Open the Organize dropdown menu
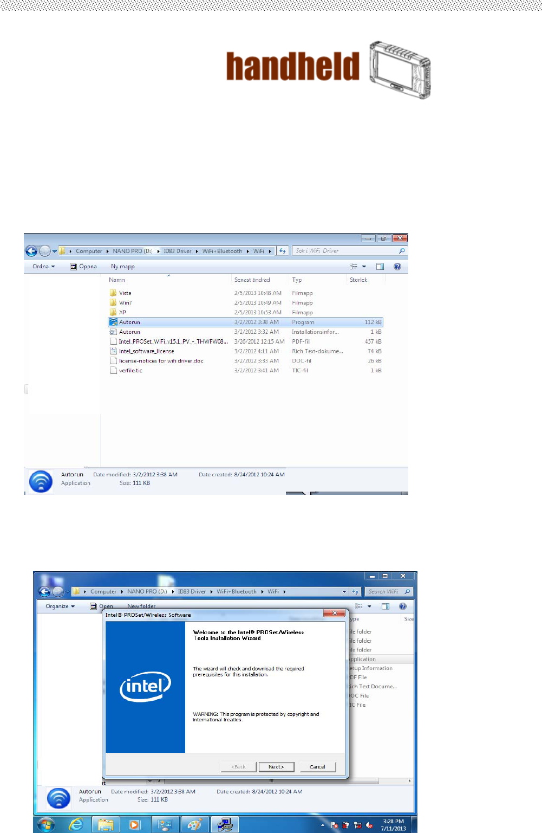542x833 pixels. click(x=60, y=606)
